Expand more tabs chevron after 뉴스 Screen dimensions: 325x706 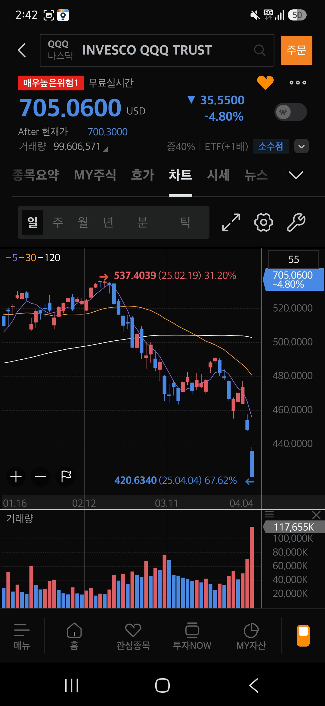click(x=296, y=175)
